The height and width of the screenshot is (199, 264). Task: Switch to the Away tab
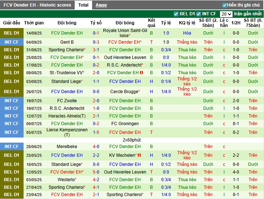tap(101, 5)
